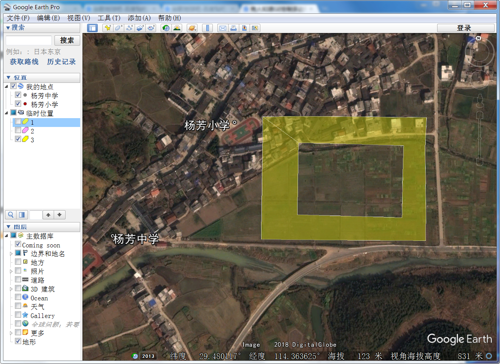500x364 pixels.
Task: Click the 杨芳小学 placemark label on map
Action: click(x=207, y=125)
